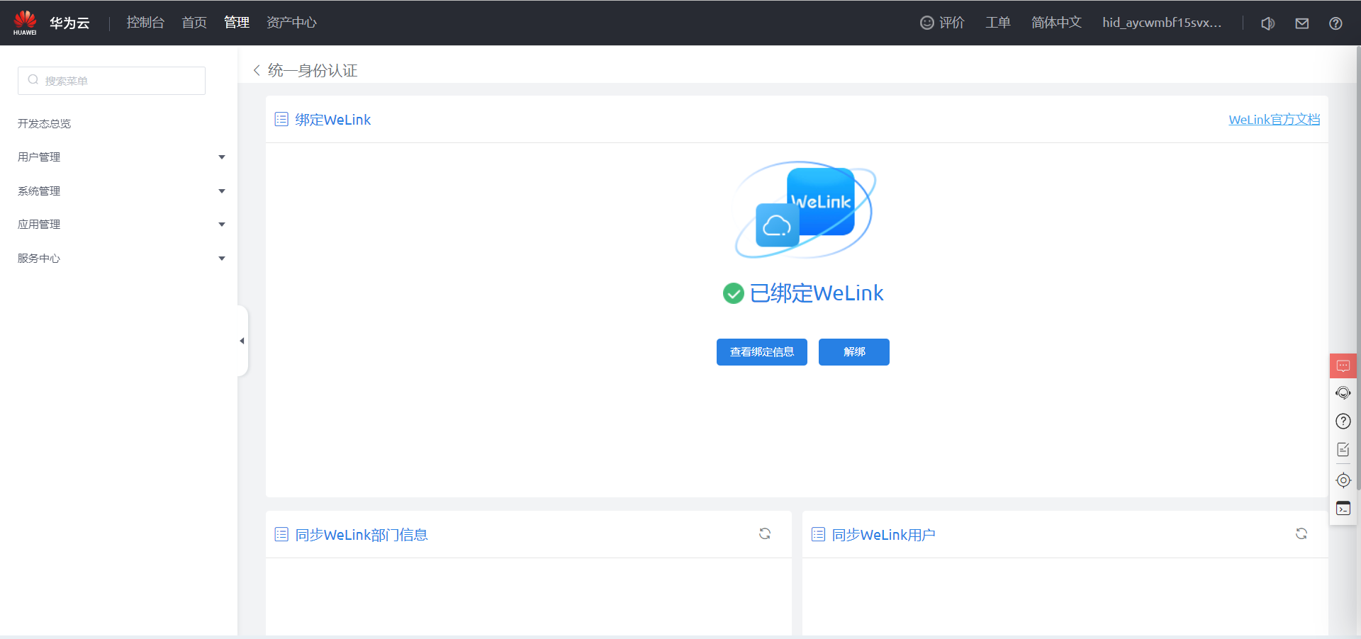Go to 首页 in the top navigation
Image resolution: width=1361 pixels, height=639 pixels.
(x=194, y=23)
